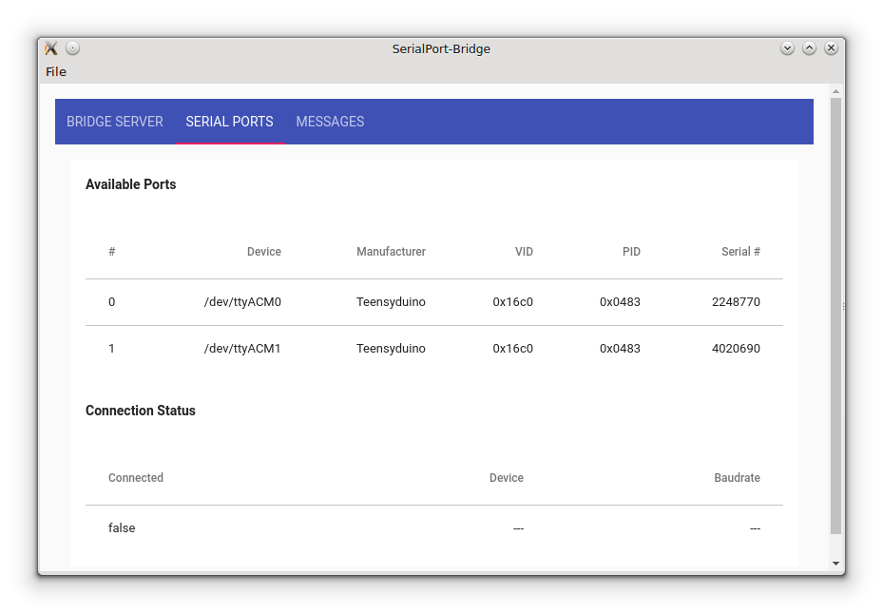This screenshot has width=883, height=613.
Task: Click the Baudrate column header
Action: click(738, 477)
